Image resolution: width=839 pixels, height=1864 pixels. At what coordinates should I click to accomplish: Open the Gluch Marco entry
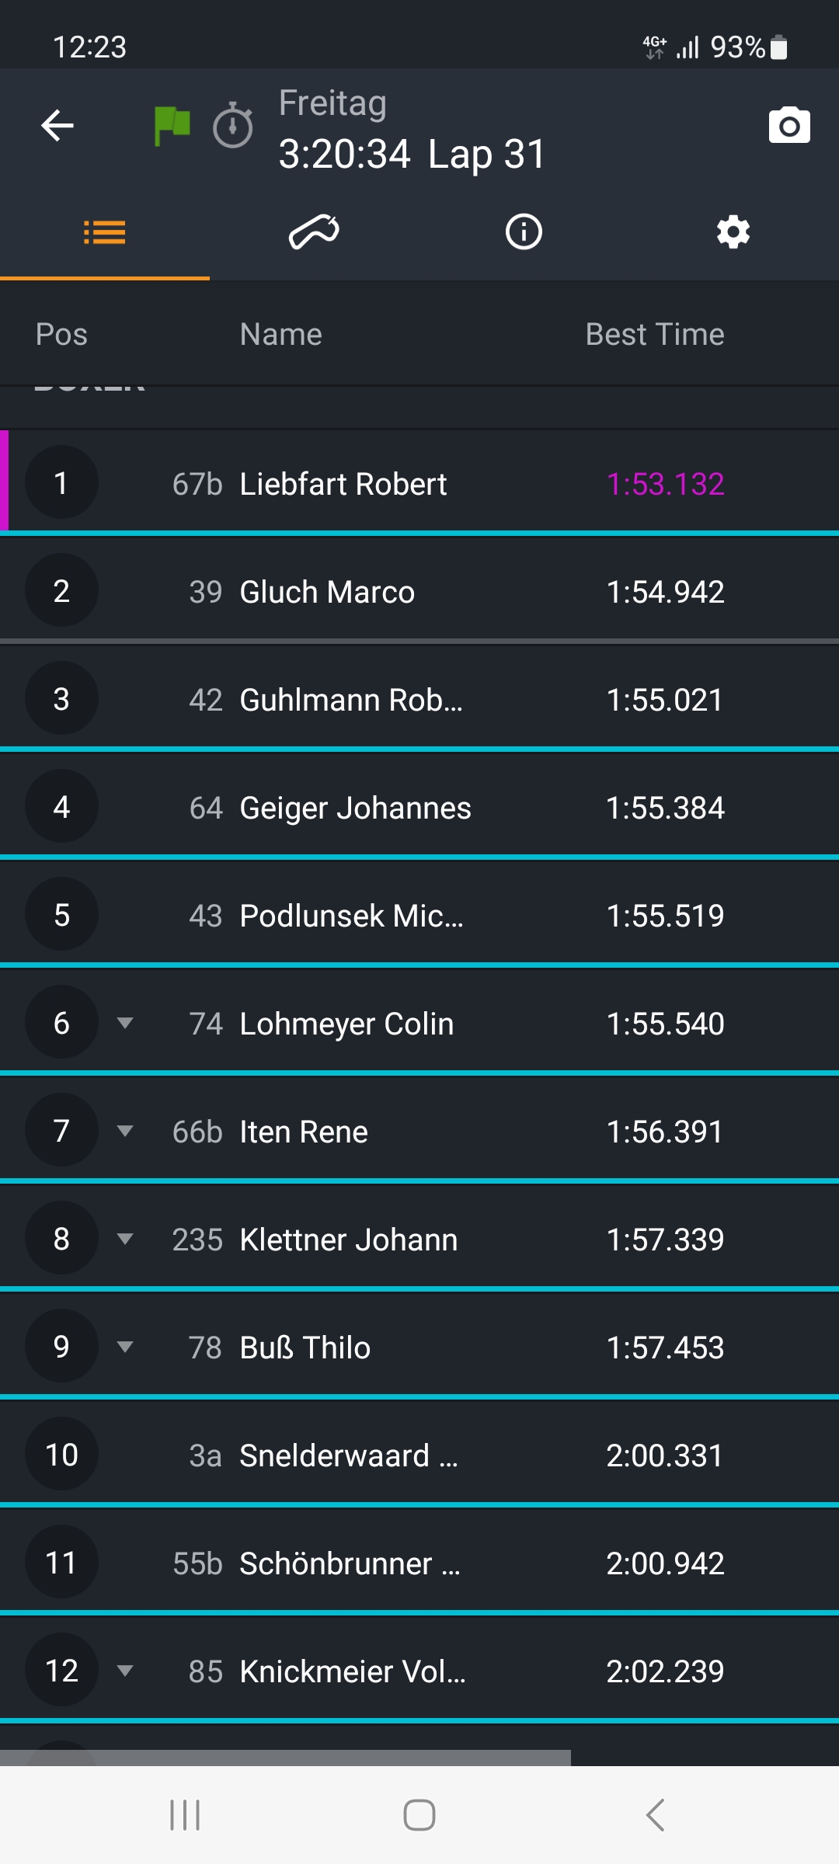click(327, 592)
